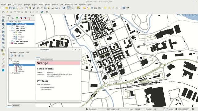Click the Coordinate input field
The height and width of the screenshot is (111, 198).
tap(113, 109)
